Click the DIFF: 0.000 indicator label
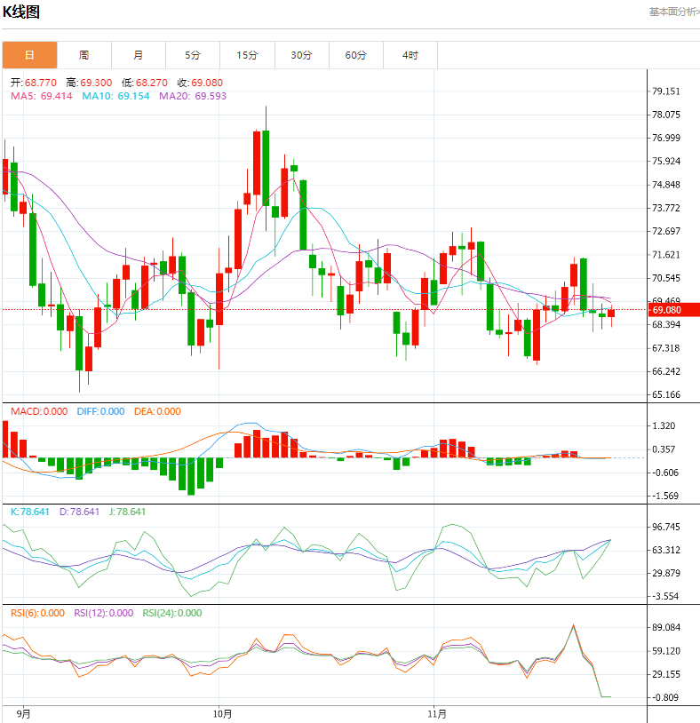 pyautogui.click(x=100, y=411)
